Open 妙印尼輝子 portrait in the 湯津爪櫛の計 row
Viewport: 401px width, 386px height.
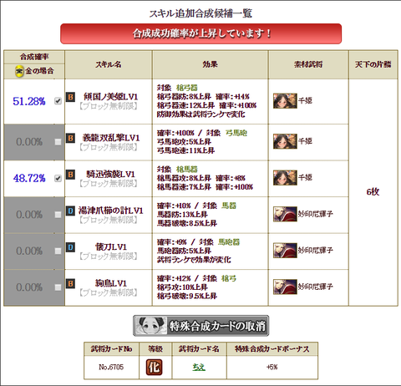click(285, 214)
